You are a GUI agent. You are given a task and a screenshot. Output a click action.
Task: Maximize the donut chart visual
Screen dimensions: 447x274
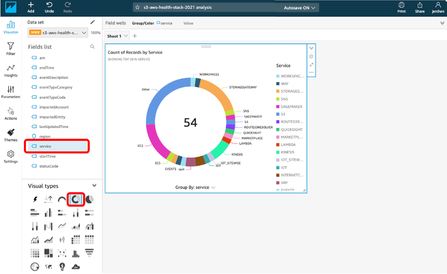(311, 64)
